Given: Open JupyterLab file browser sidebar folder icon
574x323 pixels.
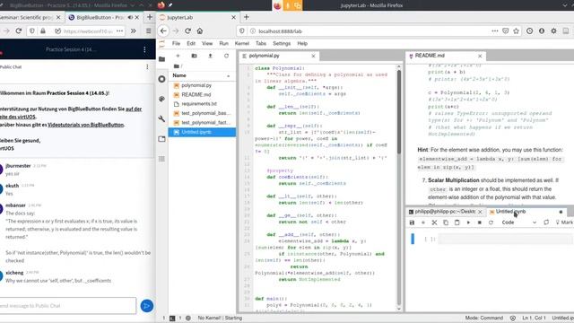Looking at the screenshot, I should pos(161,59).
